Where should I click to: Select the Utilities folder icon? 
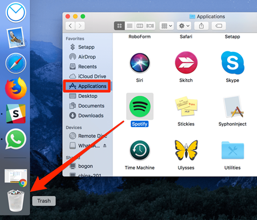232,150
